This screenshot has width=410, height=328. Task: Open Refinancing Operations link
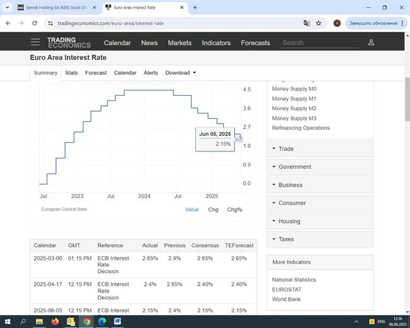click(x=301, y=128)
